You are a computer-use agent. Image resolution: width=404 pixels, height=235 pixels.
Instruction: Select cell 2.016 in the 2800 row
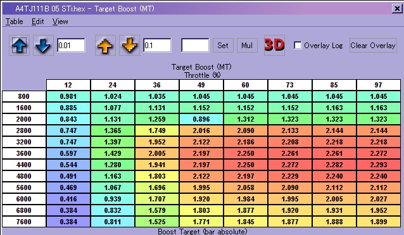(x=201, y=130)
